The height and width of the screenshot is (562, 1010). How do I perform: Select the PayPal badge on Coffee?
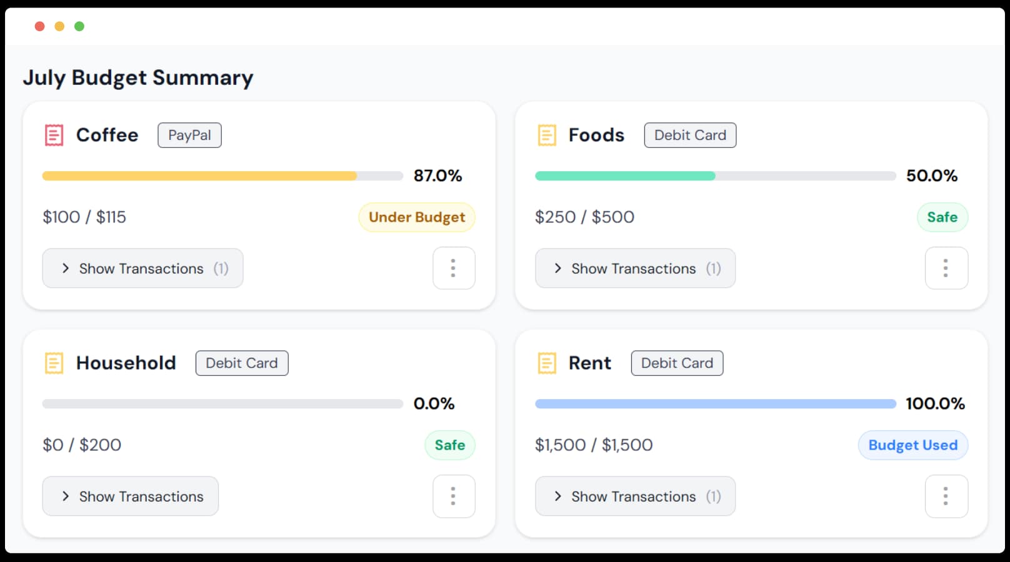tap(189, 135)
